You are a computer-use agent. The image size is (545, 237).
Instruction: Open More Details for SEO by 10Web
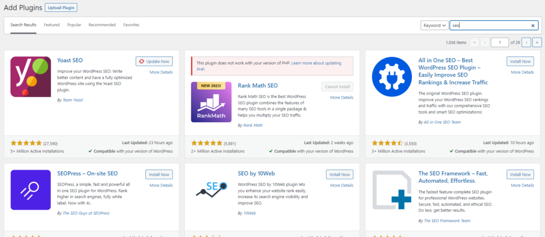click(x=342, y=185)
